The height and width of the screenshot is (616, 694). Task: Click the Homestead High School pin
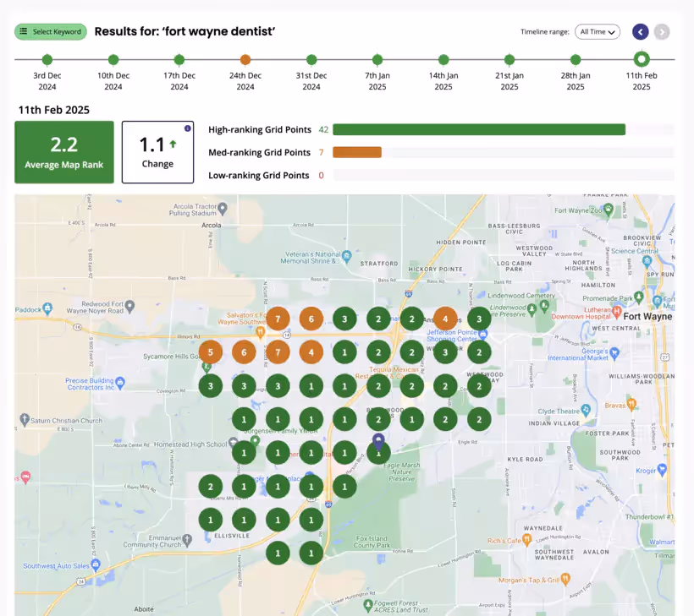tap(233, 444)
